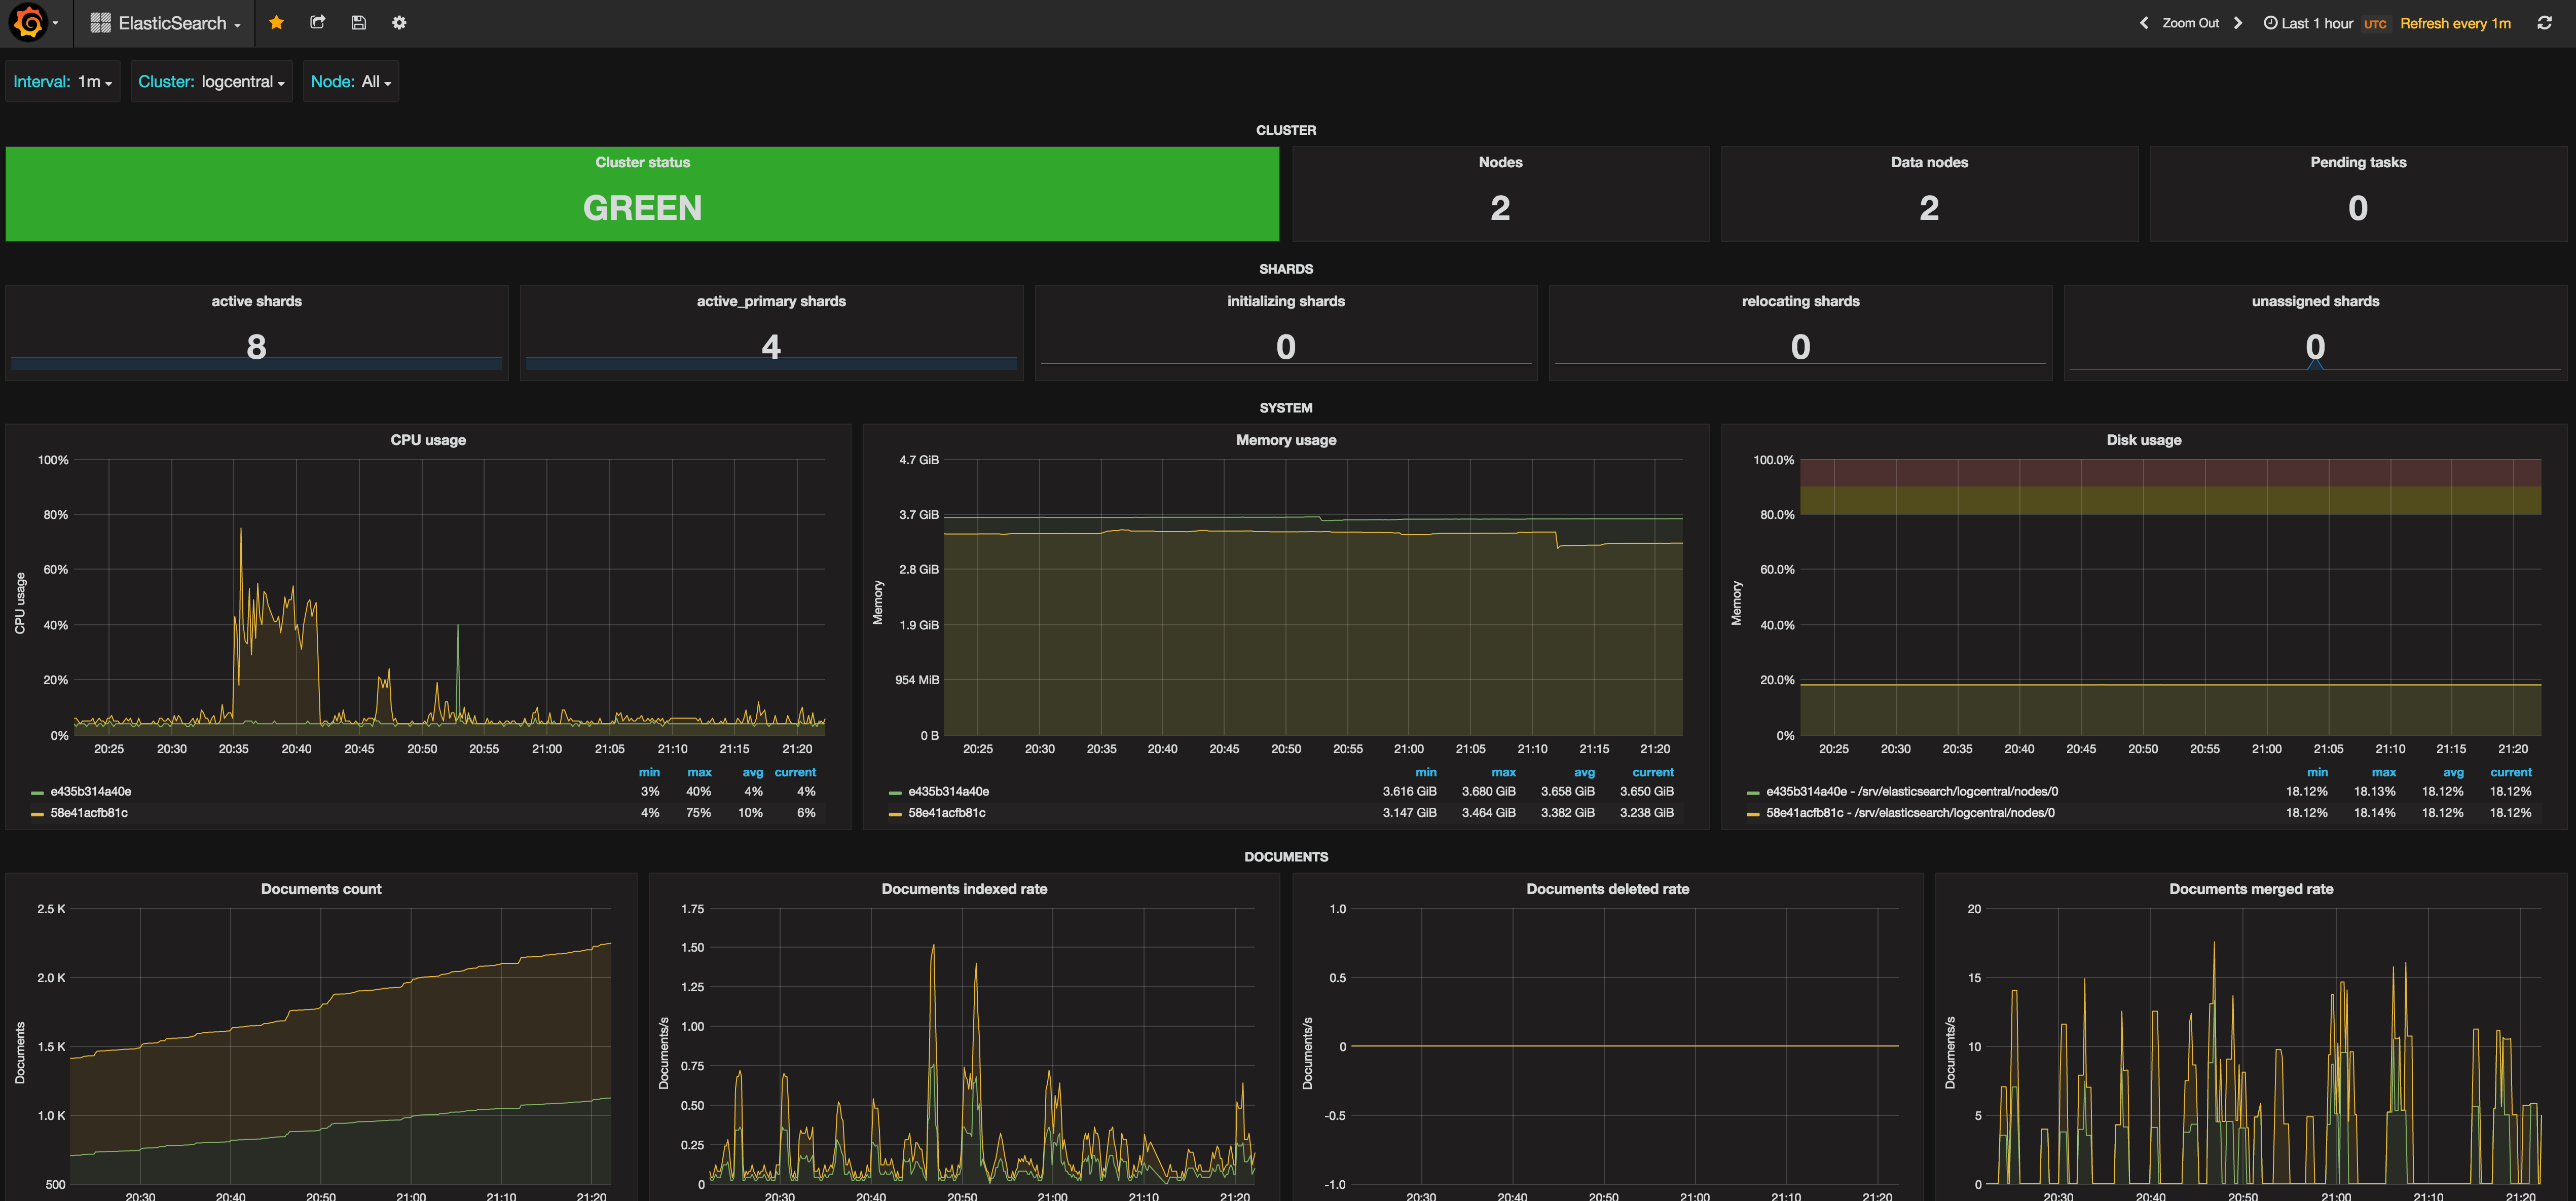Click the yellow 58e41acfb81c color swatch in CPU legend
Screen dimensions: 2576x1201
tap(37, 814)
